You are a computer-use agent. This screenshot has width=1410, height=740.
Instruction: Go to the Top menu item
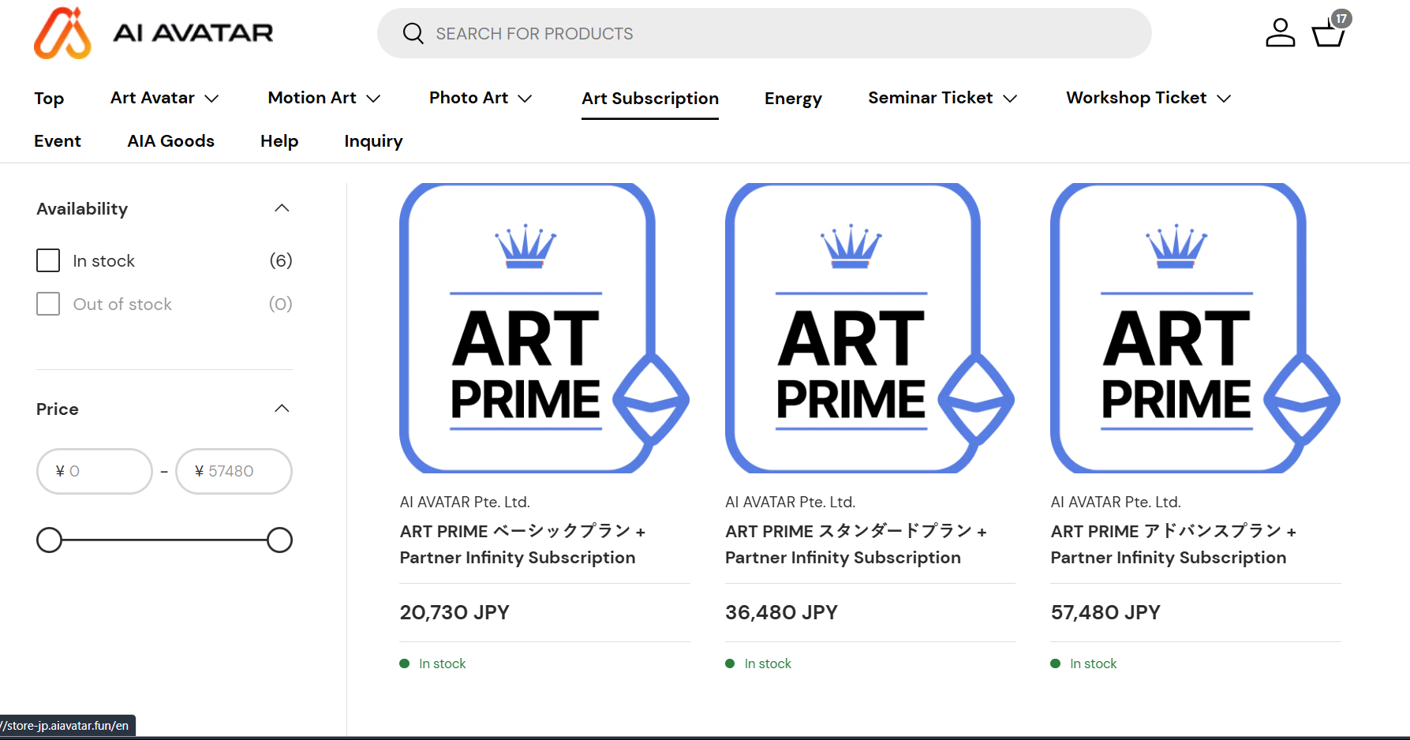click(x=49, y=99)
